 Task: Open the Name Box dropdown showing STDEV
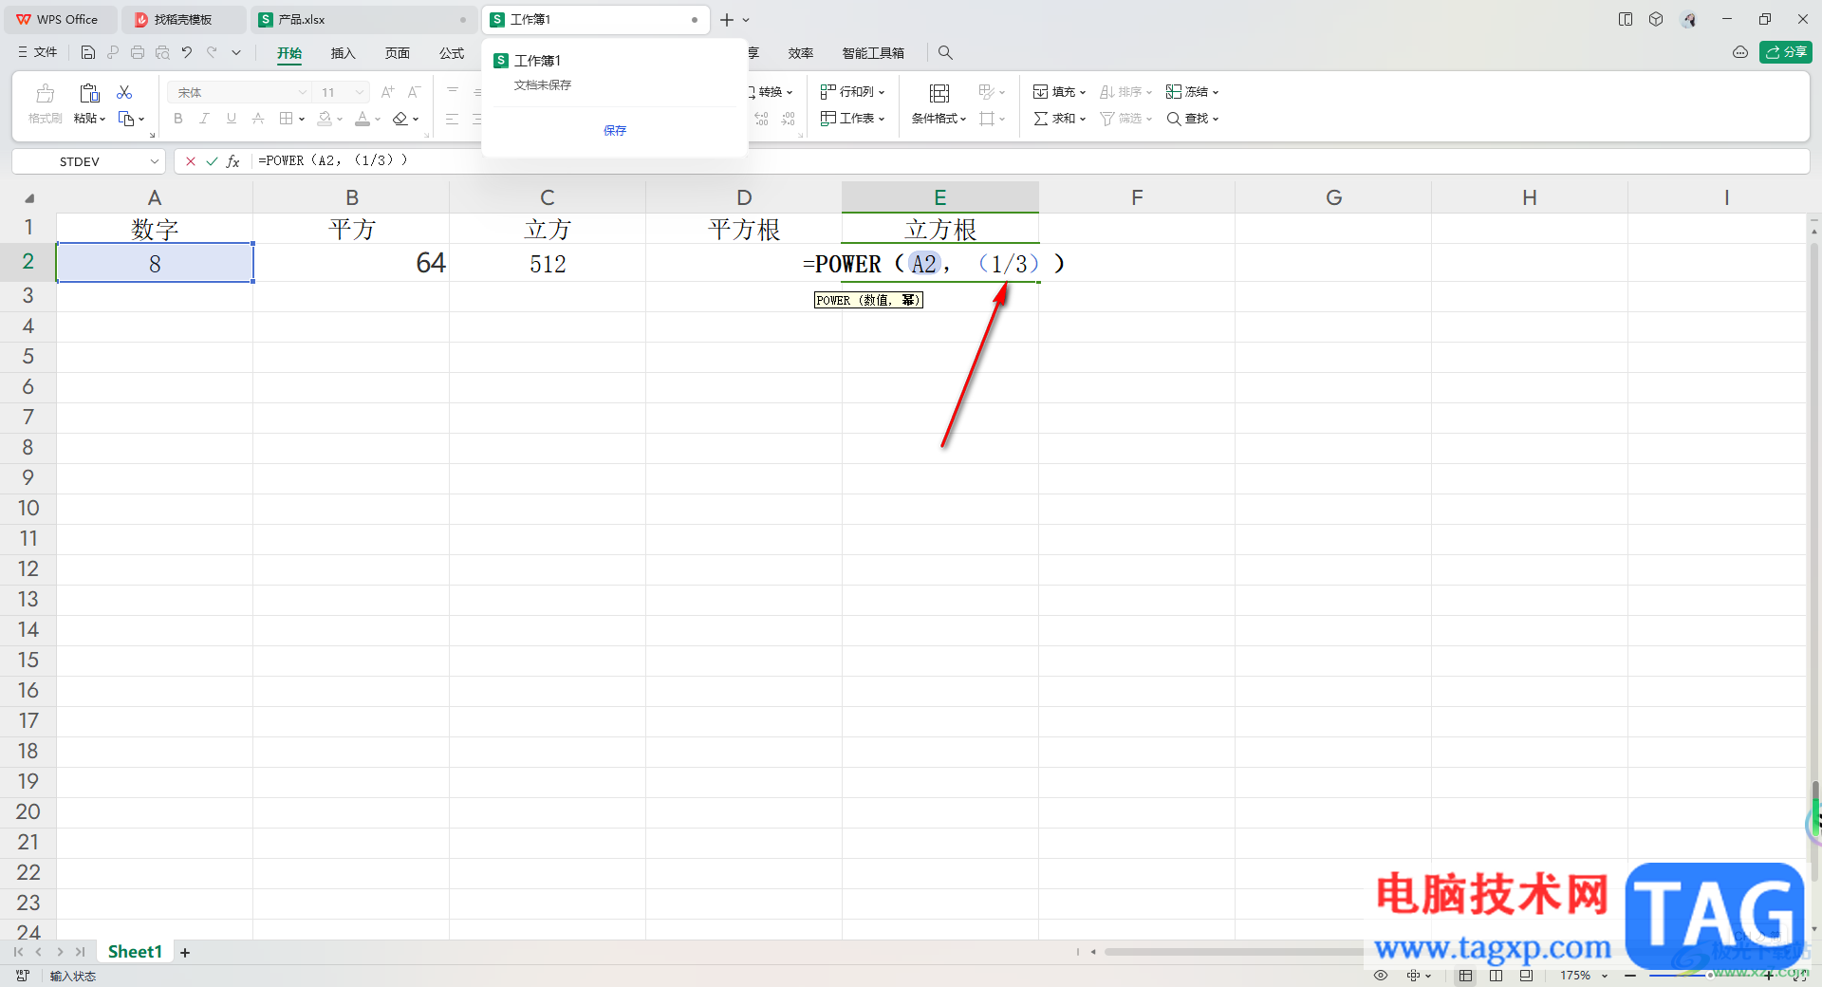[x=155, y=161]
